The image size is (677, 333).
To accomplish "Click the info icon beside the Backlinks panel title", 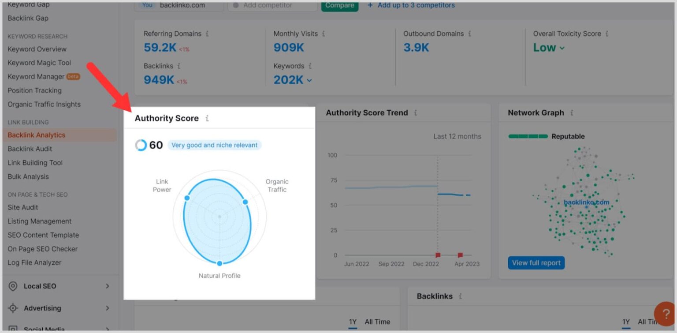I will tap(460, 296).
